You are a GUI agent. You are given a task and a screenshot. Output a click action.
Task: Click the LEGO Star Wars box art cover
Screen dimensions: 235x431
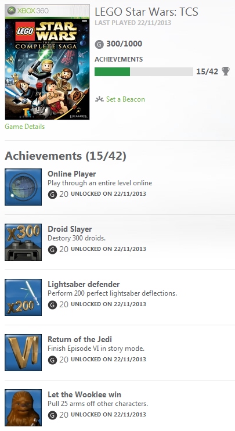pos(47,62)
